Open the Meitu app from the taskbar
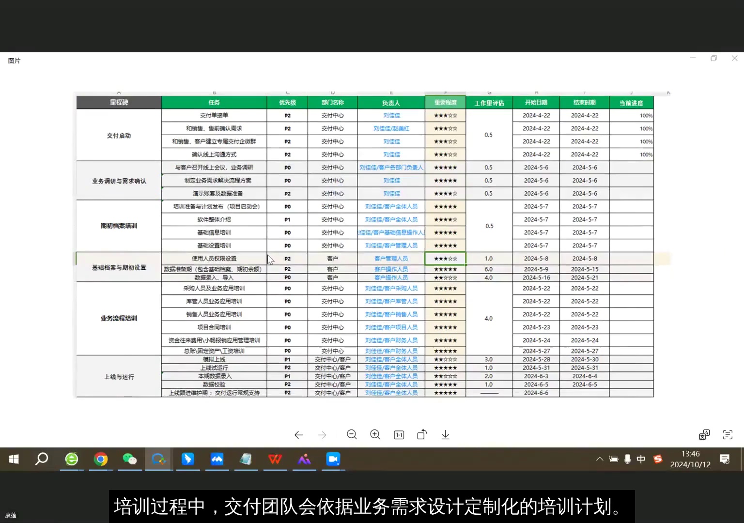This screenshot has width=744, height=523. (x=304, y=459)
